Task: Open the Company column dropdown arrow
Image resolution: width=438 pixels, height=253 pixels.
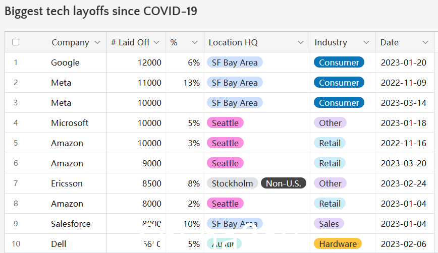Action: (97, 42)
